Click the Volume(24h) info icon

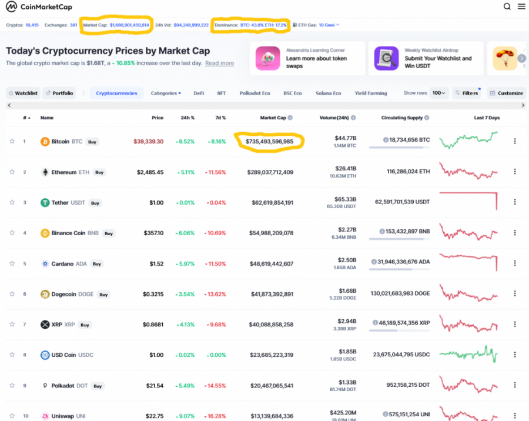point(353,118)
